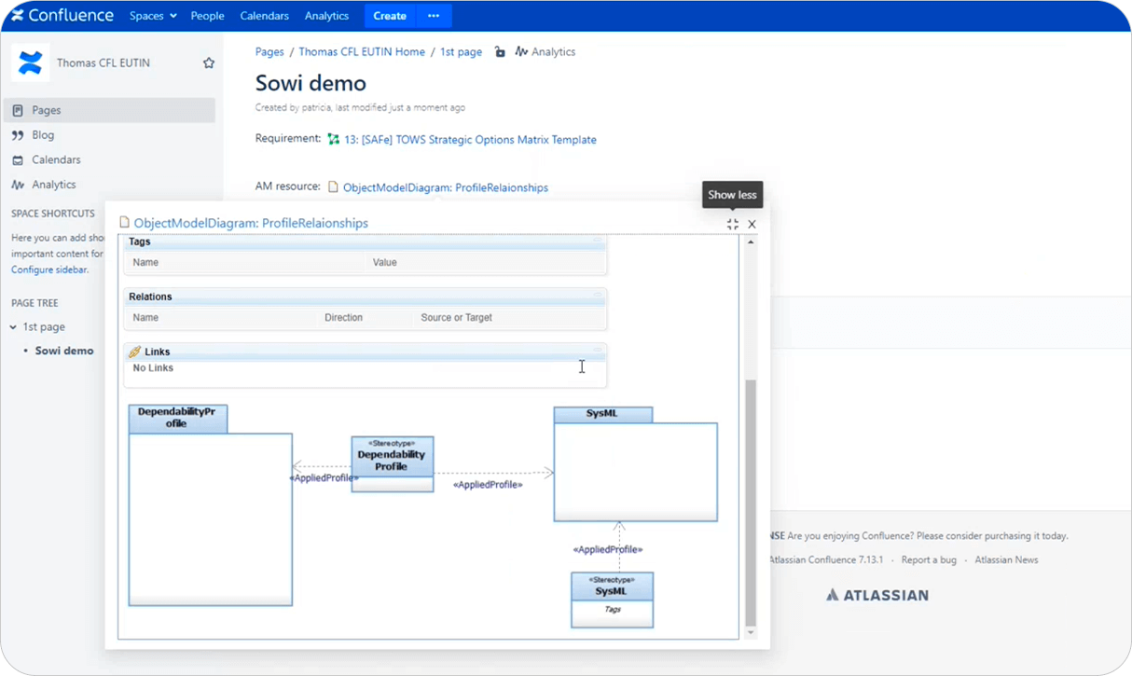Click the No Links text
This screenshot has height=676, width=1132.
[153, 368]
